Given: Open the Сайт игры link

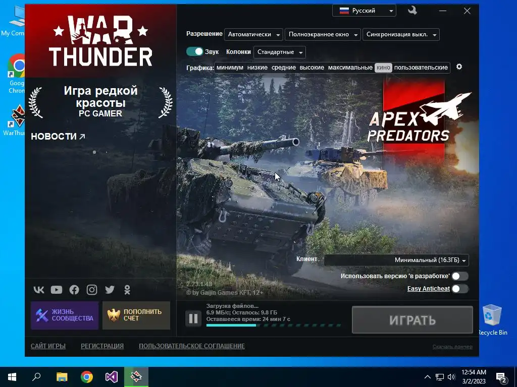Looking at the screenshot, I should click(x=48, y=346).
